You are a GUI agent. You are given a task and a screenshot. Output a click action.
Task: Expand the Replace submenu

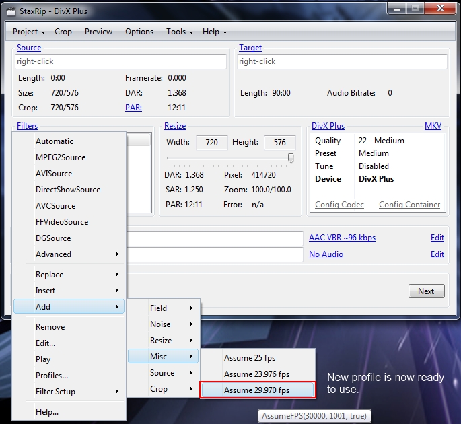(69, 275)
